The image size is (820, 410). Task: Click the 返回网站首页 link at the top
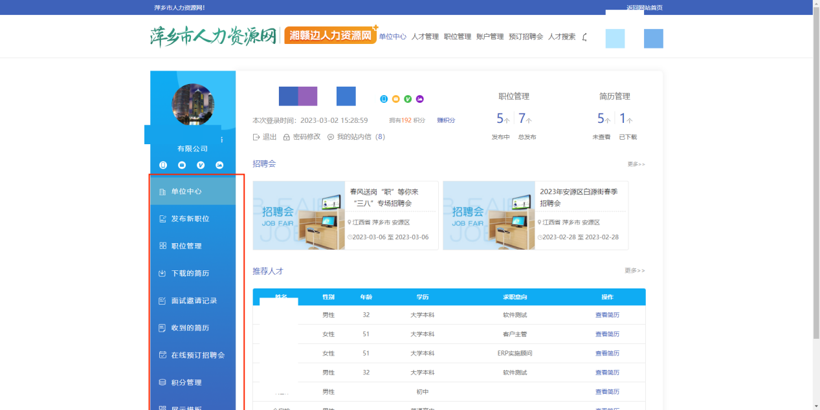[x=645, y=8]
